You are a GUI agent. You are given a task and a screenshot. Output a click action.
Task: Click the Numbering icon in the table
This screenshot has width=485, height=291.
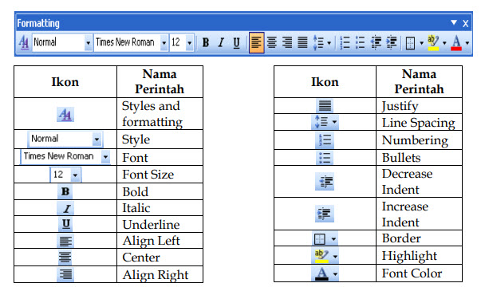[x=325, y=140]
